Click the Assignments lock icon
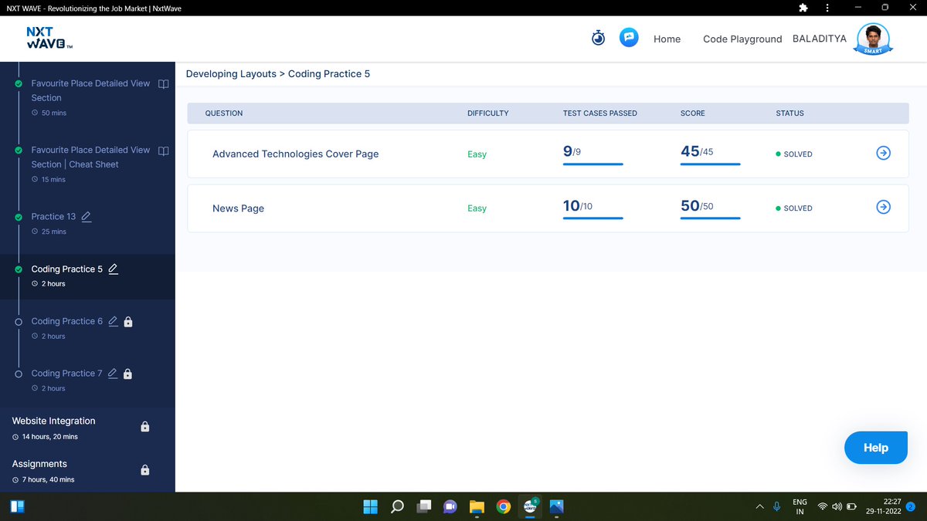This screenshot has height=521, width=927. tap(145, 469)
